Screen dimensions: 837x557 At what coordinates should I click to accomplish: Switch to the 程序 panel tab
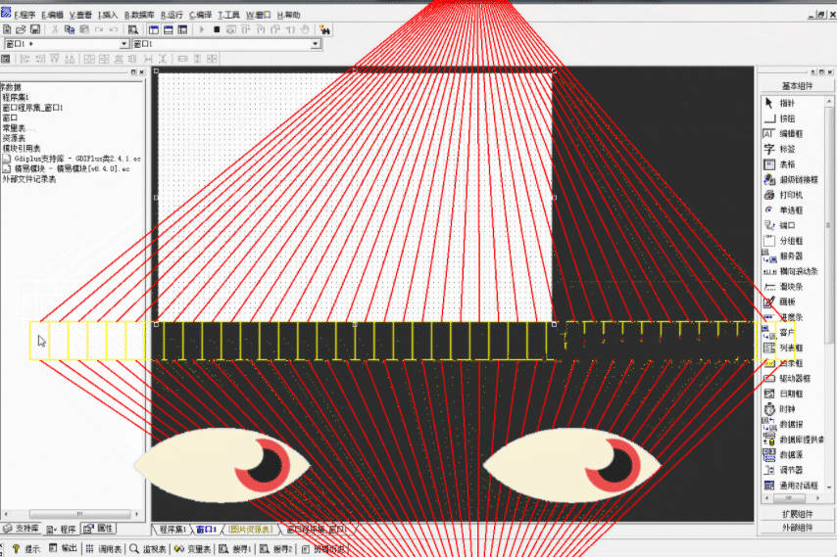[x=62, y=529]
